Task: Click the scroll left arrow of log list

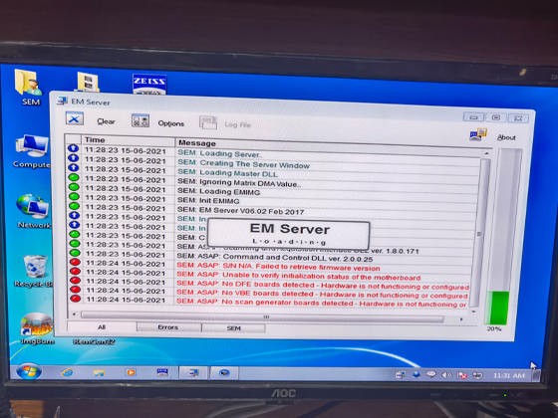Action: point(74,314)
